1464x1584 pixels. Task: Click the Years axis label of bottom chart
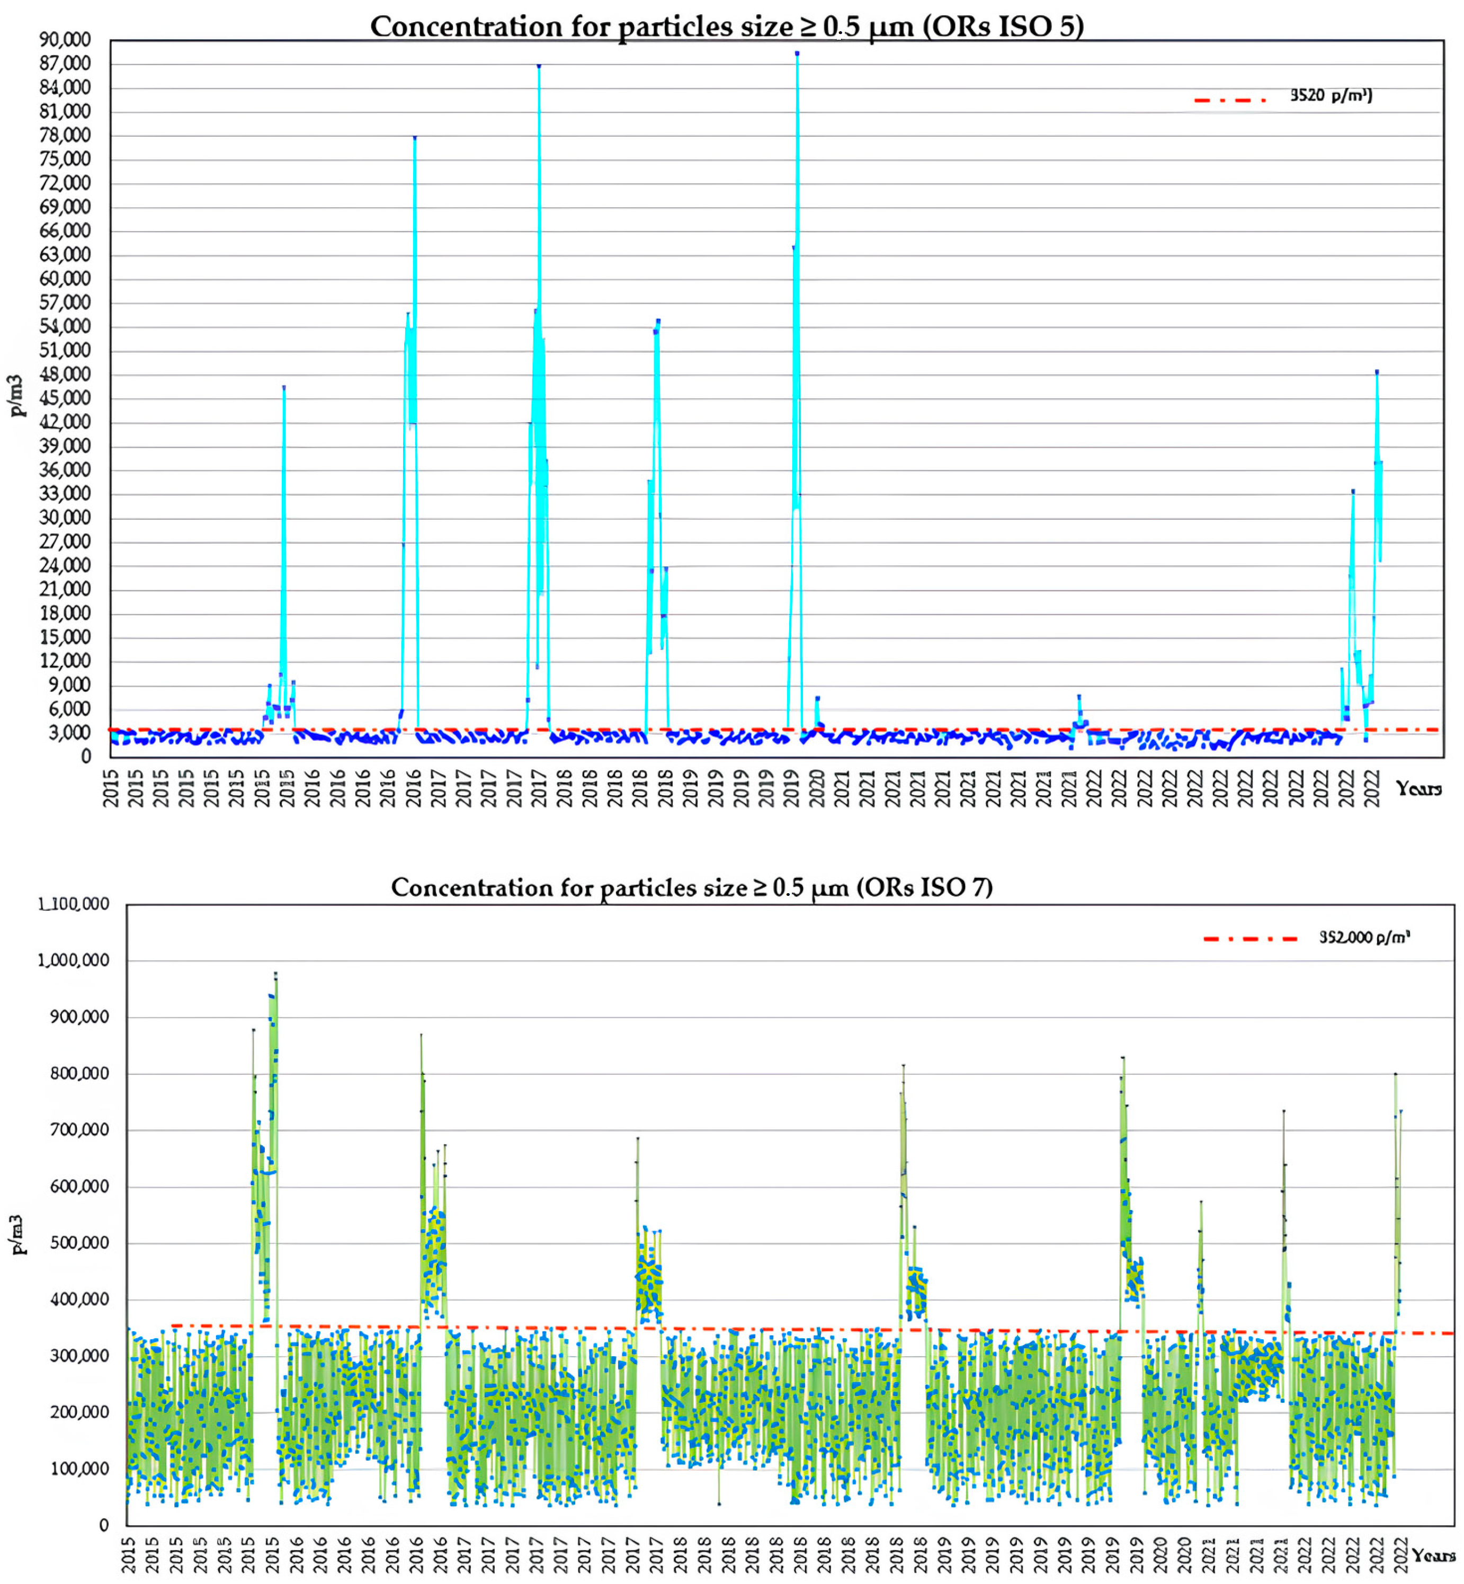point(1434,1555)
